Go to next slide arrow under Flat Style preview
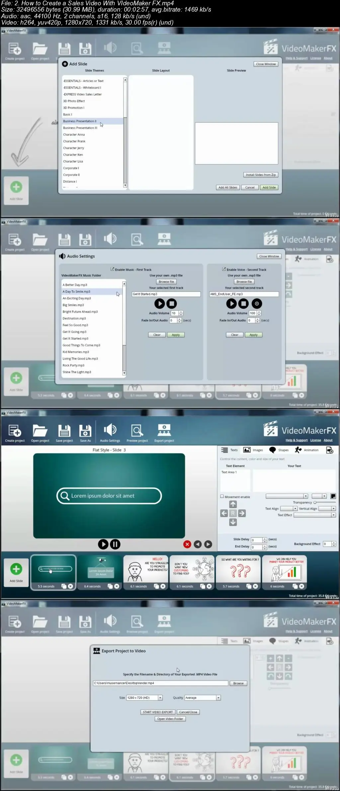340x791 pixels. coord(208,544)
